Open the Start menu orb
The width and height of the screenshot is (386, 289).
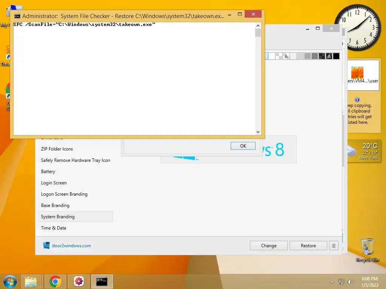(x=10, y=281)
